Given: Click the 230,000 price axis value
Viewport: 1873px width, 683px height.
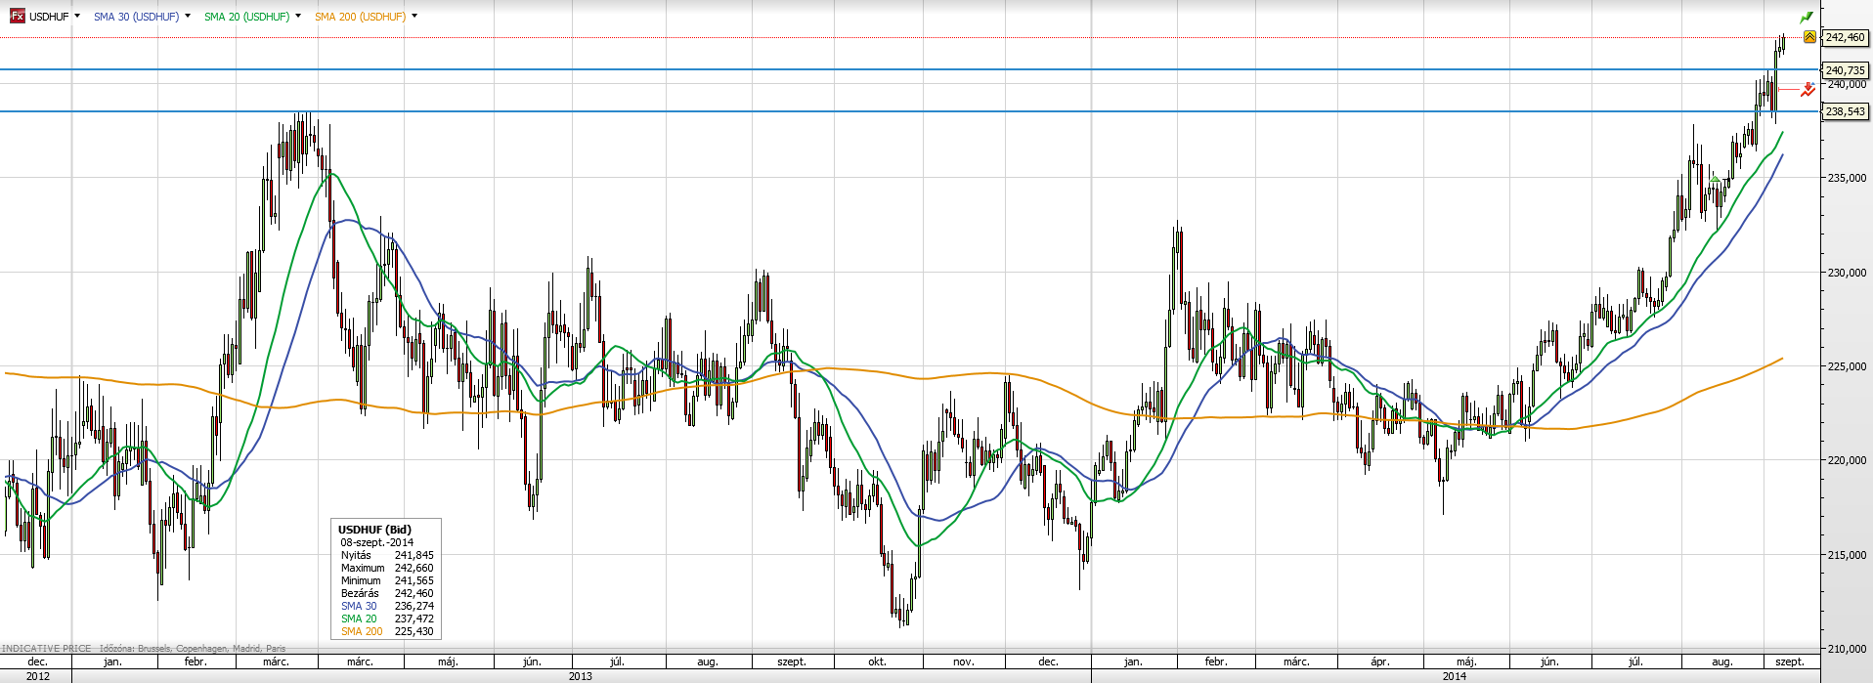Looking at the screenshot, I should (x=1847, y=273).
